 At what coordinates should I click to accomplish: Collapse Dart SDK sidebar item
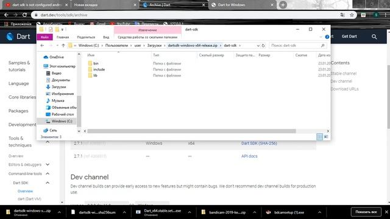pos(48,182)
